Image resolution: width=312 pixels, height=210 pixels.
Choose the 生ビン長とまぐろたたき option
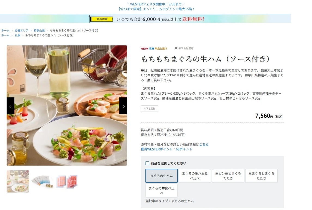point(228,176)
